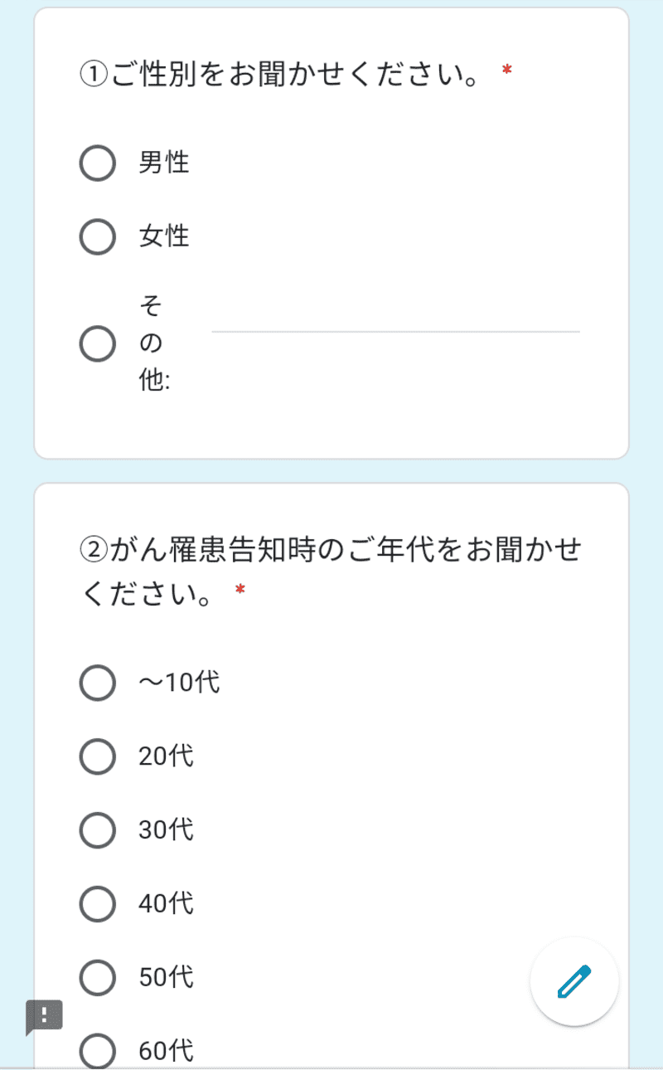Screen dimensions: 663x1070
Task: Pick the 50代 radio button
Action: [97, 977]
